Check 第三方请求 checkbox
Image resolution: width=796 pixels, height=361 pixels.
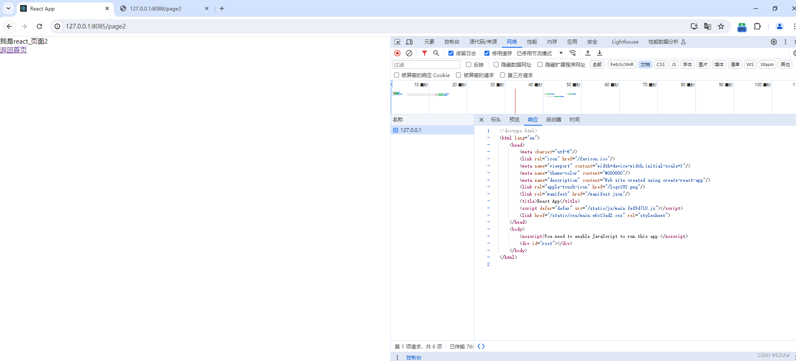tap(502, 75)
